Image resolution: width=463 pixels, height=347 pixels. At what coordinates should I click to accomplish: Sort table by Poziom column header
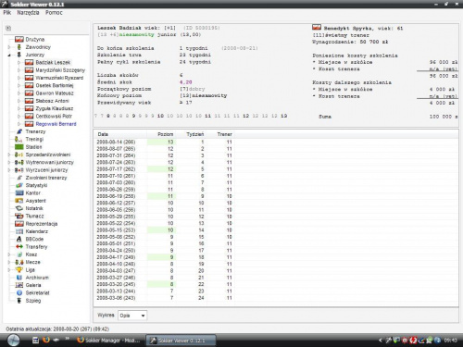coord(165,134)
